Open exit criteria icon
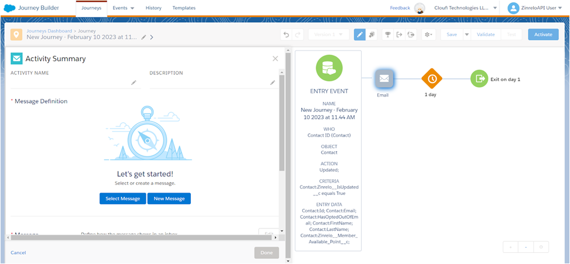570x264 pixels. (399, 35)
